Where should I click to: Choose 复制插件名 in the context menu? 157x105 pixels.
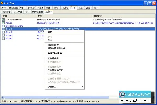point(64,58)
